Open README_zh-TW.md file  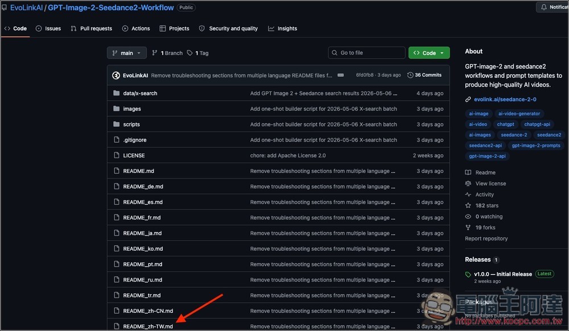click(x=148, y=326)
